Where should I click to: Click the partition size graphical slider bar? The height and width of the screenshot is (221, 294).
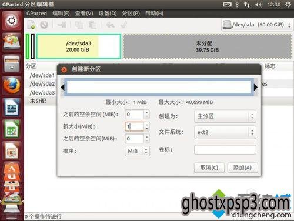pyautogui.click(x=159, y=87)
